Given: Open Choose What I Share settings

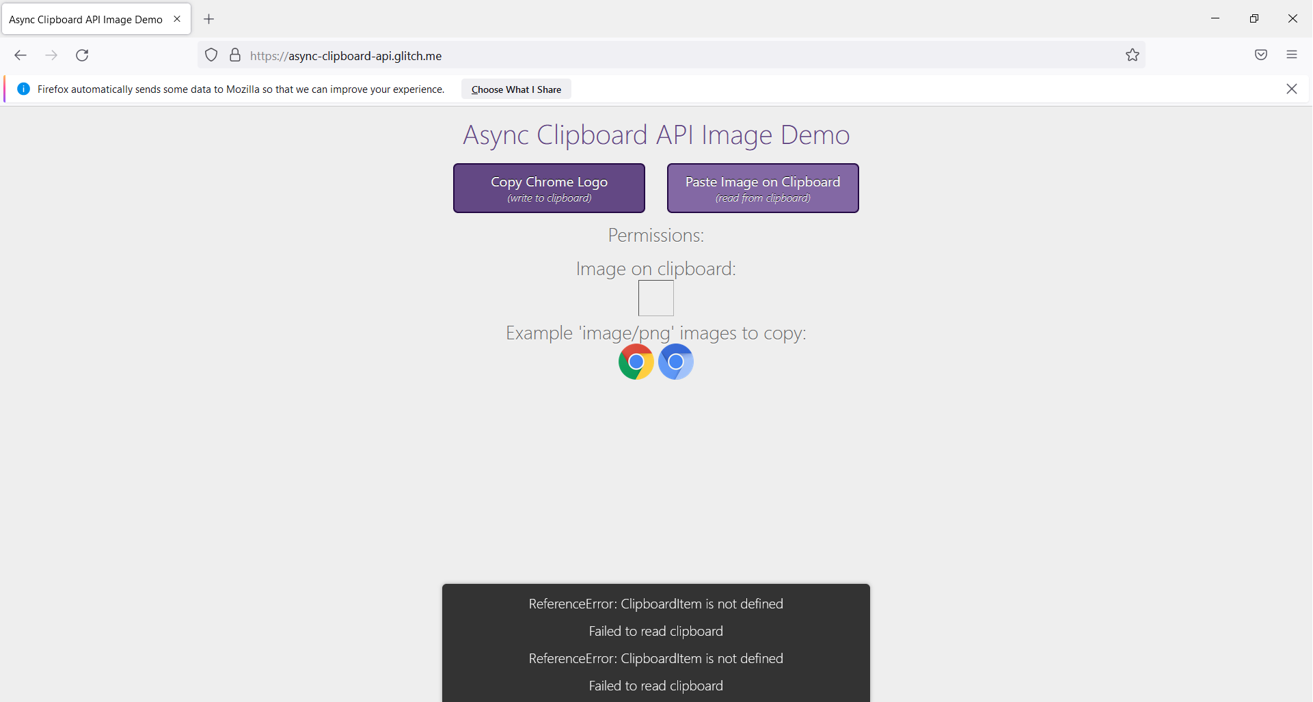Looking at the screenshot, I should point(516,89).
